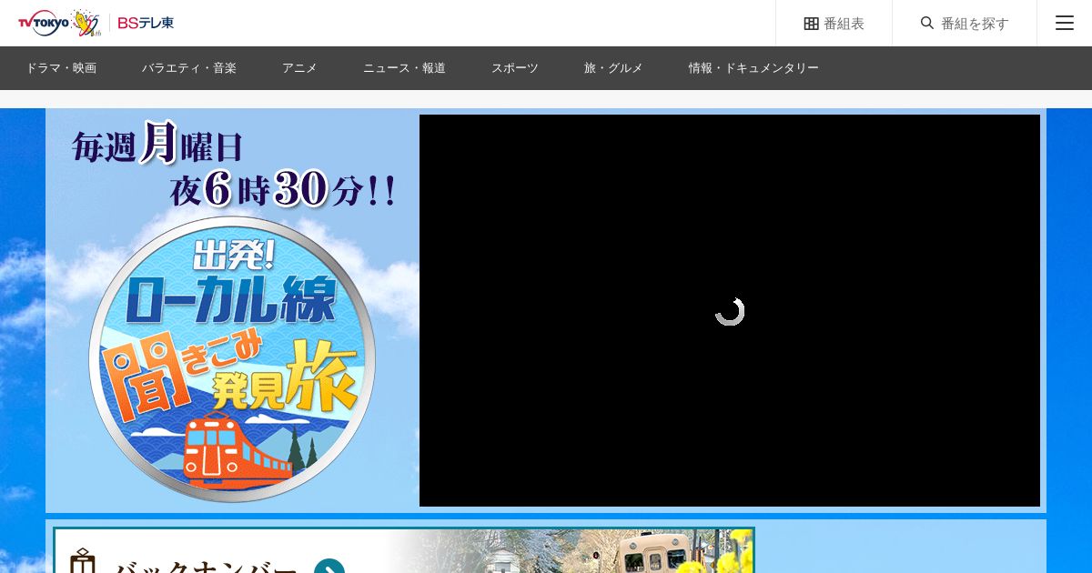Open ニュース・報道 category
Screen dimensions: 1092x573
[404, 68]
